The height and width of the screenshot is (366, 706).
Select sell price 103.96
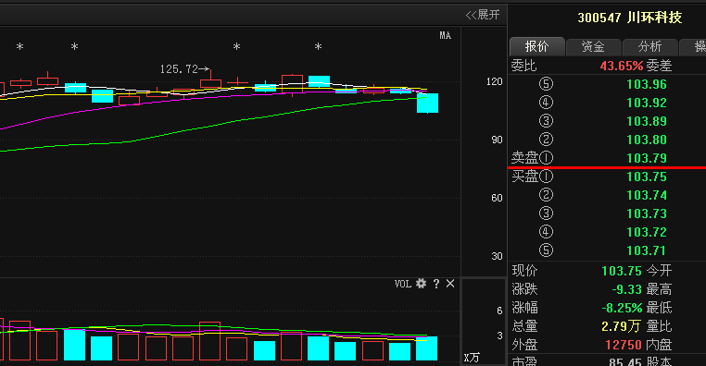click(647, 84)
